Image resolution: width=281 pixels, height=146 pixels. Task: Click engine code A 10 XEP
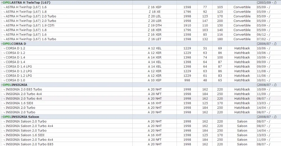click(155, 80)
